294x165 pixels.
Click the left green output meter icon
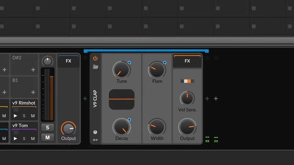click(x=207, y=139)
